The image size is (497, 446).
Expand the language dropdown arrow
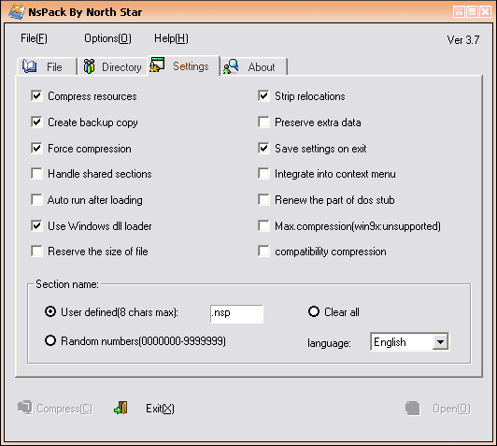(x=440, y=342)
